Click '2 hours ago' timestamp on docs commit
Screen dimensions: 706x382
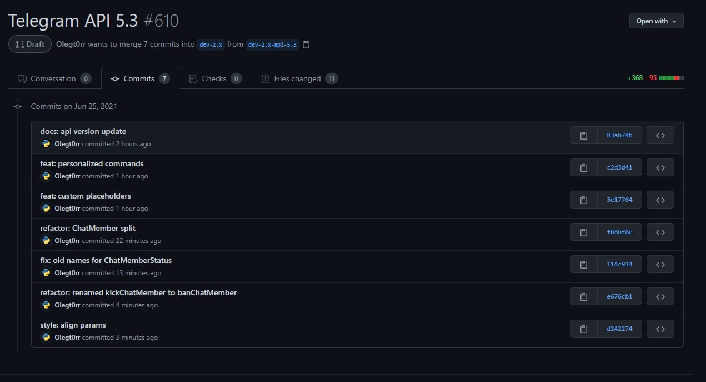(133, 144)
